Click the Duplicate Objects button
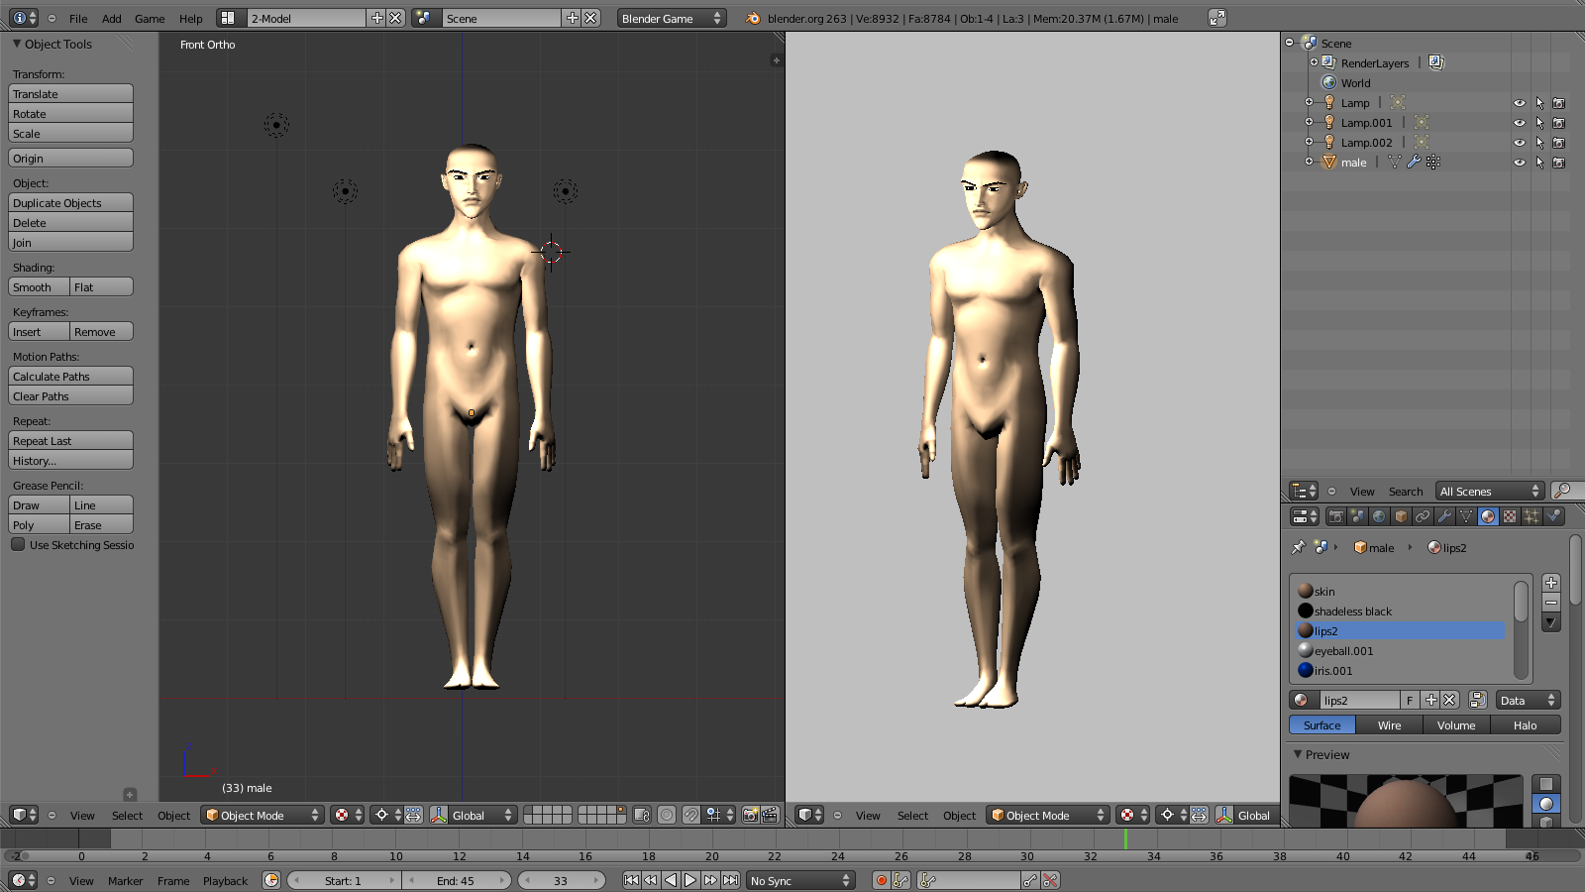Viewport: 1585px width, 892px height. click(70, 203)
